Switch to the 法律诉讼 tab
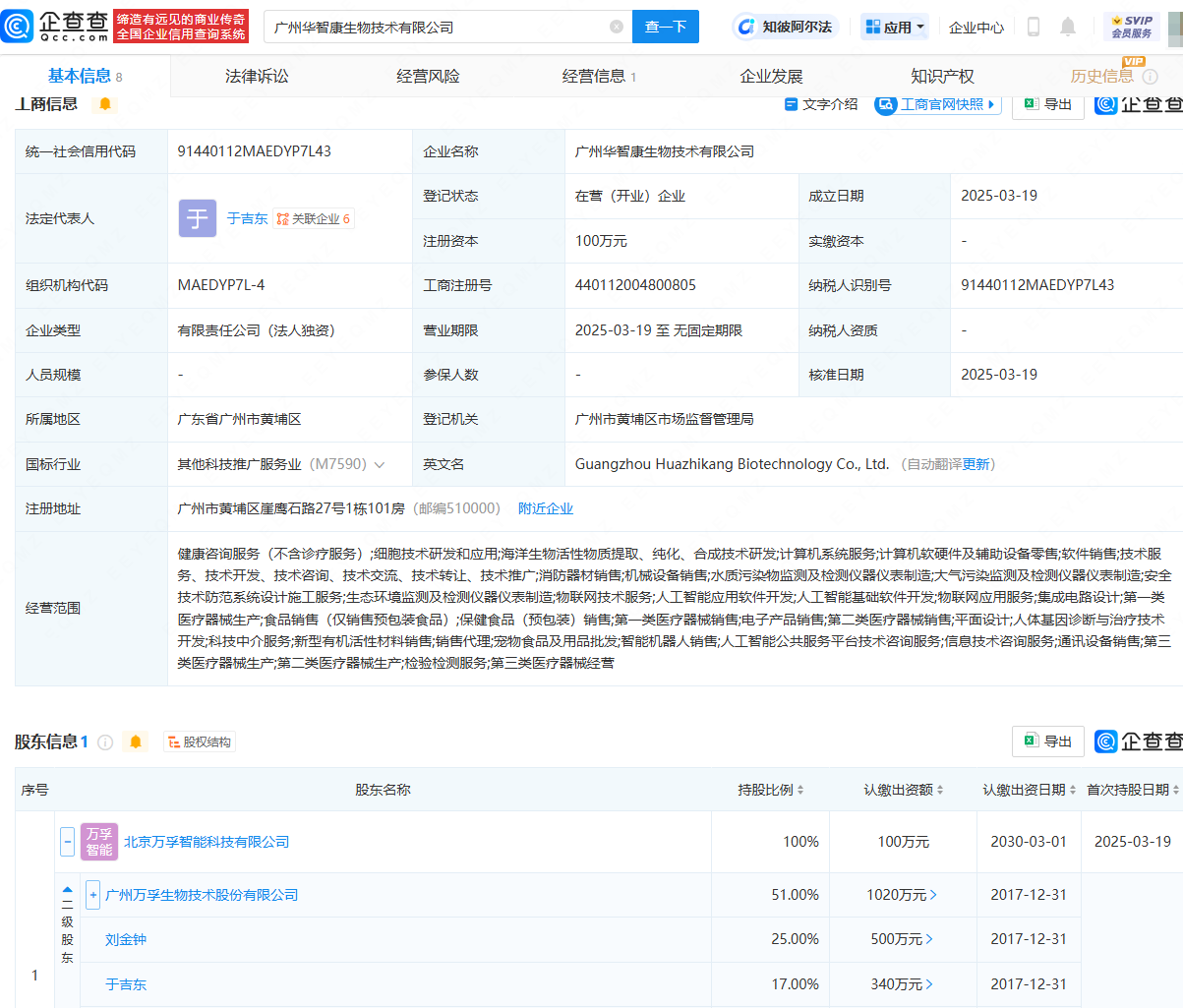The image size is (1183, 1008). pos(257,76)
